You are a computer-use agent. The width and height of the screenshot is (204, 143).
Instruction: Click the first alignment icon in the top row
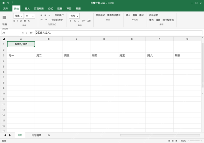pyautogui.click(x=41, y=15)
